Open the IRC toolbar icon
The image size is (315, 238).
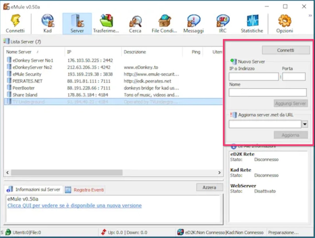pos(223,21)
